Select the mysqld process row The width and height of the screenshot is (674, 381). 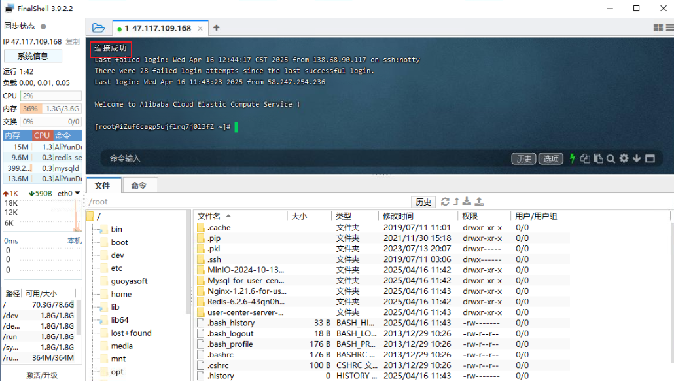pos(43,168)
